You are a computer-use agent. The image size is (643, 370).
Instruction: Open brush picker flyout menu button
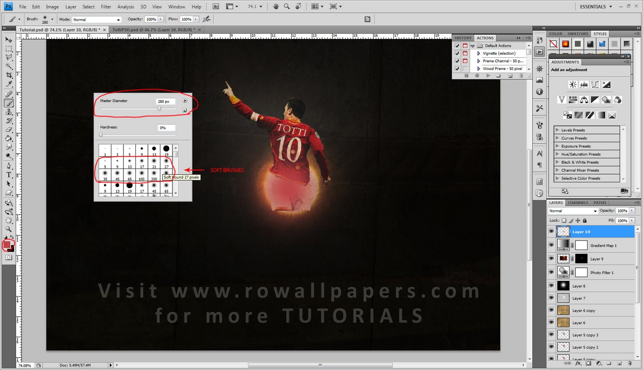(185, 101)
